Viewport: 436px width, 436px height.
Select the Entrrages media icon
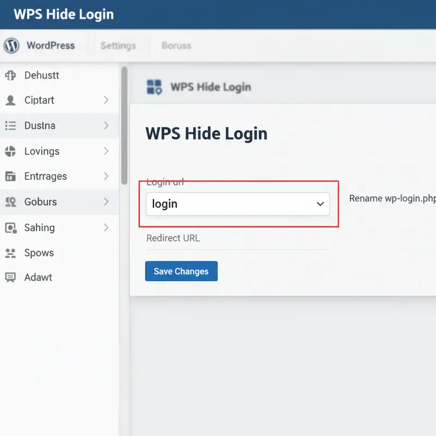tap(10, 176)
